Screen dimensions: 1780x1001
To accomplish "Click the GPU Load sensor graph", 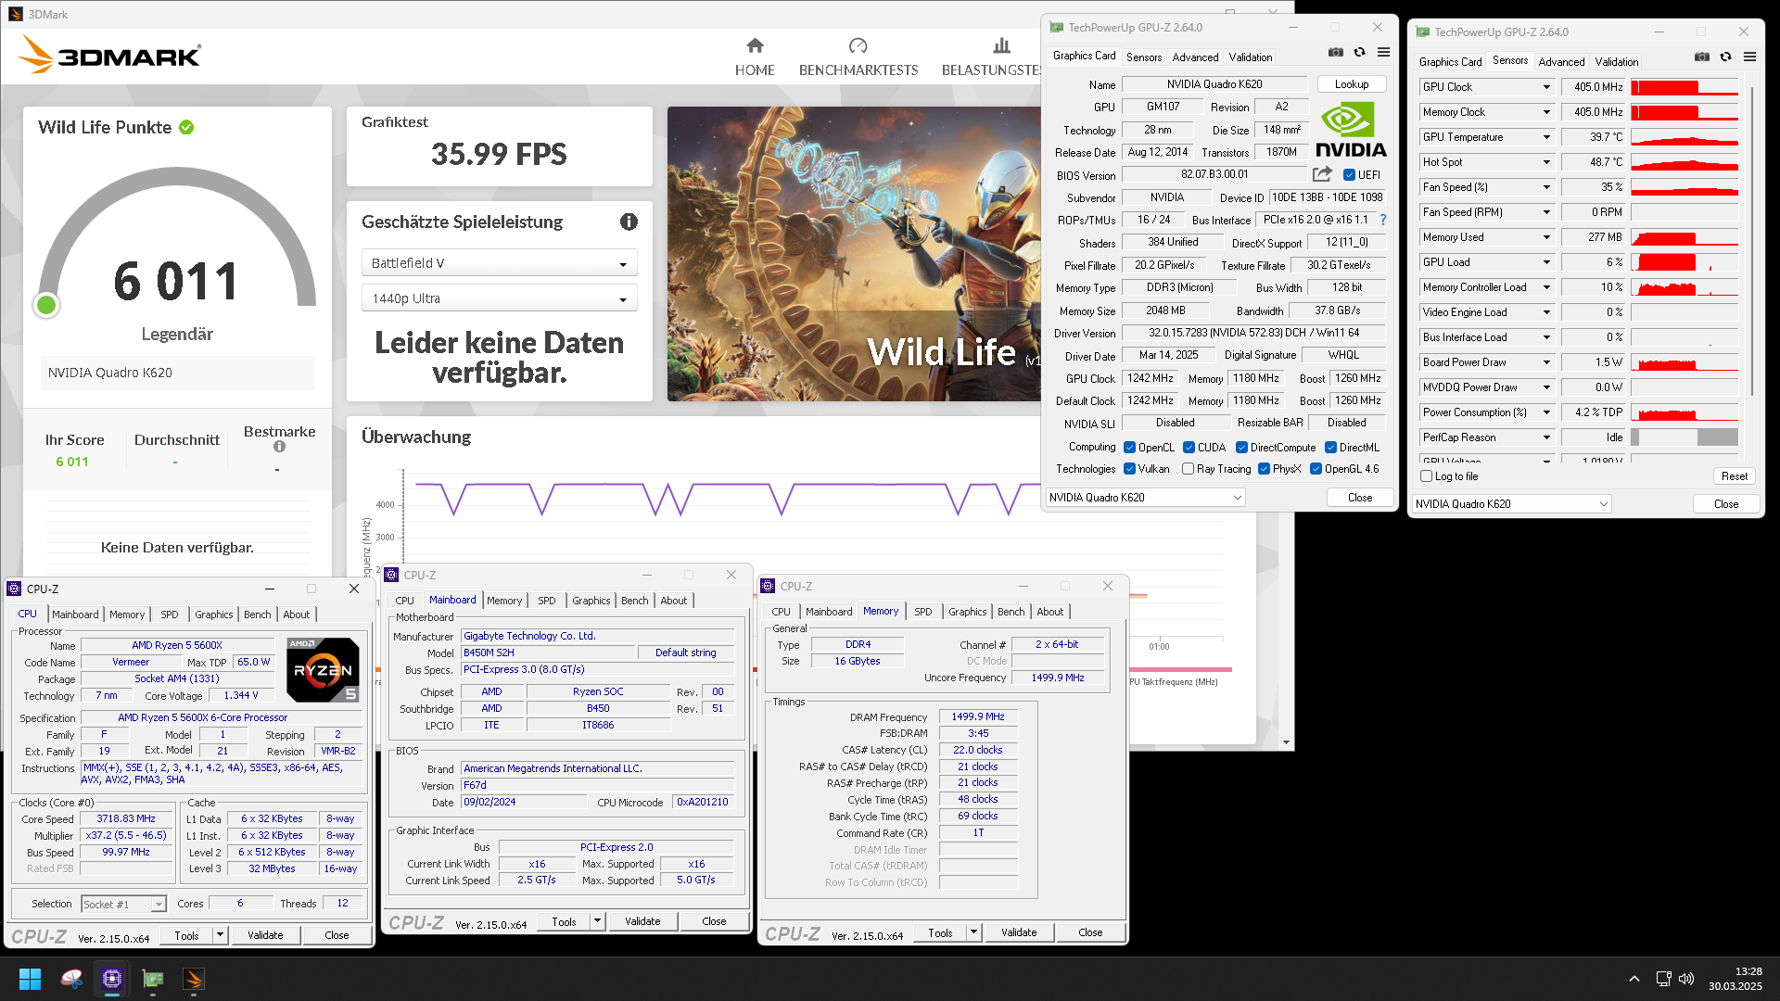I will 1685,262.
